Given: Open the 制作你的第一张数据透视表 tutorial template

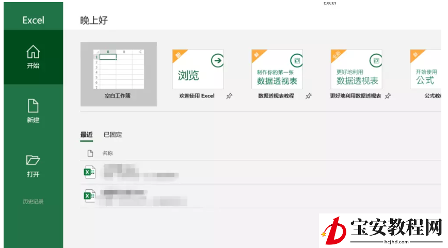Looking at the screenshot, I should click(x=277, y=69).
